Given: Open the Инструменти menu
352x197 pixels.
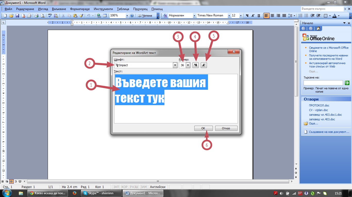Looking at the screenshot, I should click(103, 9).
